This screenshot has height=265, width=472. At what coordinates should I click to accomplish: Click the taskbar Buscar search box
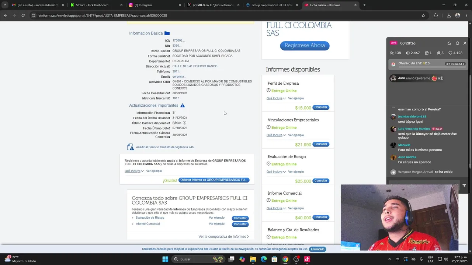[x=198, y=259]
